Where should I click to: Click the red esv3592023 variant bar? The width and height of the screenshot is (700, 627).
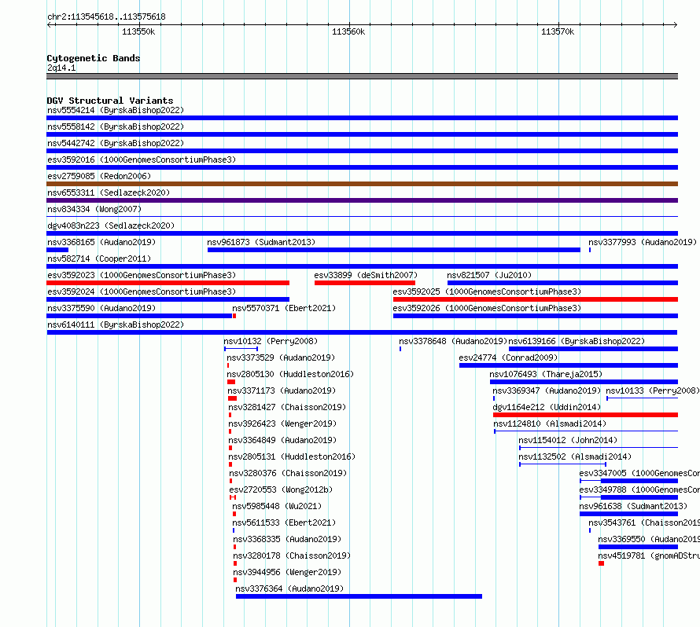pos(168,283)
